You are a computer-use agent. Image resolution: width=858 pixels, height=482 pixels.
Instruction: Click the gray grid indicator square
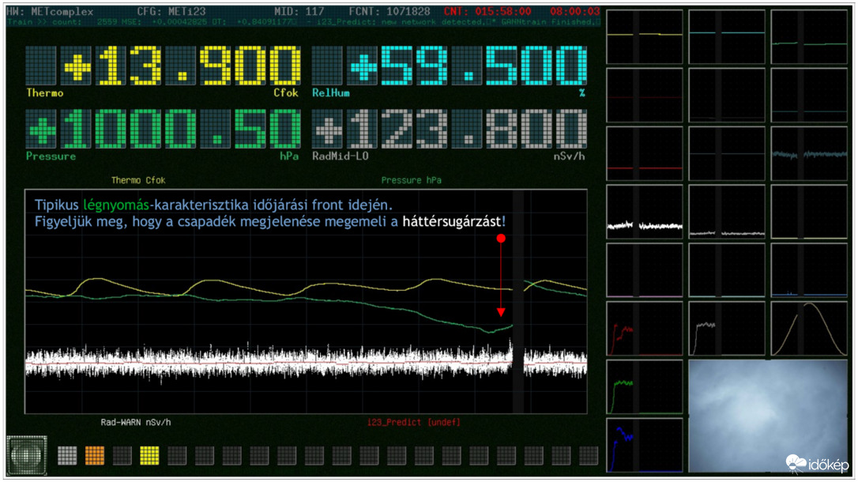point(67,455)
